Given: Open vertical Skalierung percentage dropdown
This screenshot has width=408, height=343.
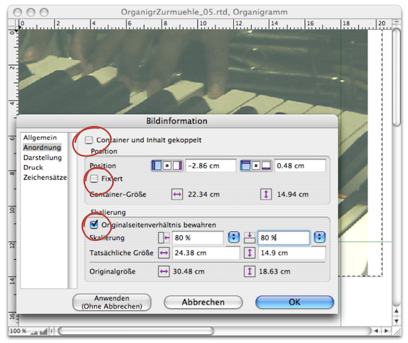Looking at the screenshot, I should pos(320,237).
